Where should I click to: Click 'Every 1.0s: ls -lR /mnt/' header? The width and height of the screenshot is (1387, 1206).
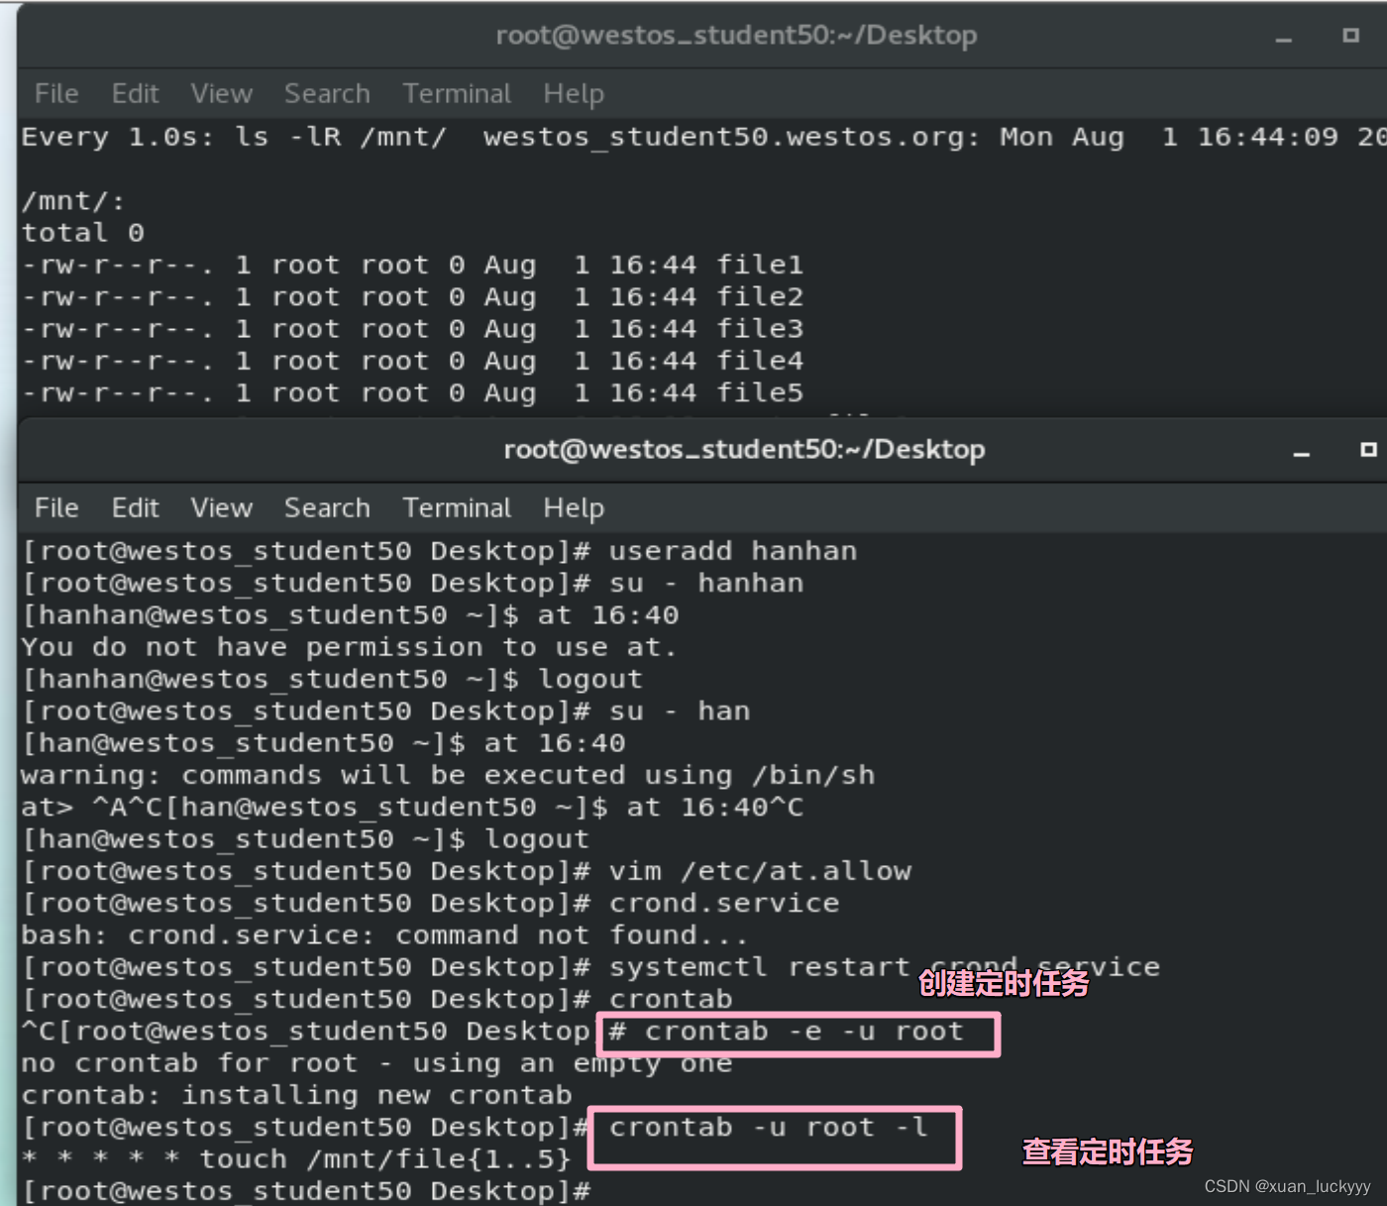pyautogui.click(x=234, y=137)
